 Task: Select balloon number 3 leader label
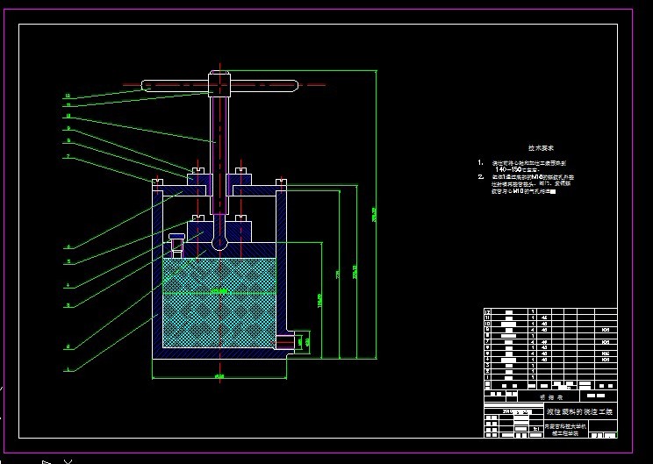click(68, 305)
